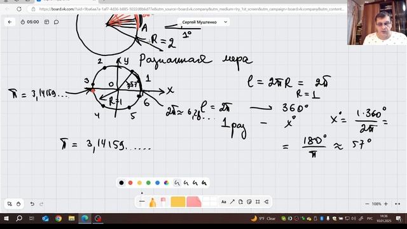Choose the thinnest stroke width
The height and width of the screenshot is (229, 407).
[x=177, y=183]
